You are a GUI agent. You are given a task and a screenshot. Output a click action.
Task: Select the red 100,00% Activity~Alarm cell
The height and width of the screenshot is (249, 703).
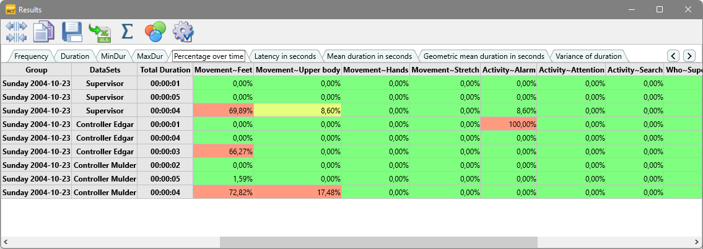509,124
